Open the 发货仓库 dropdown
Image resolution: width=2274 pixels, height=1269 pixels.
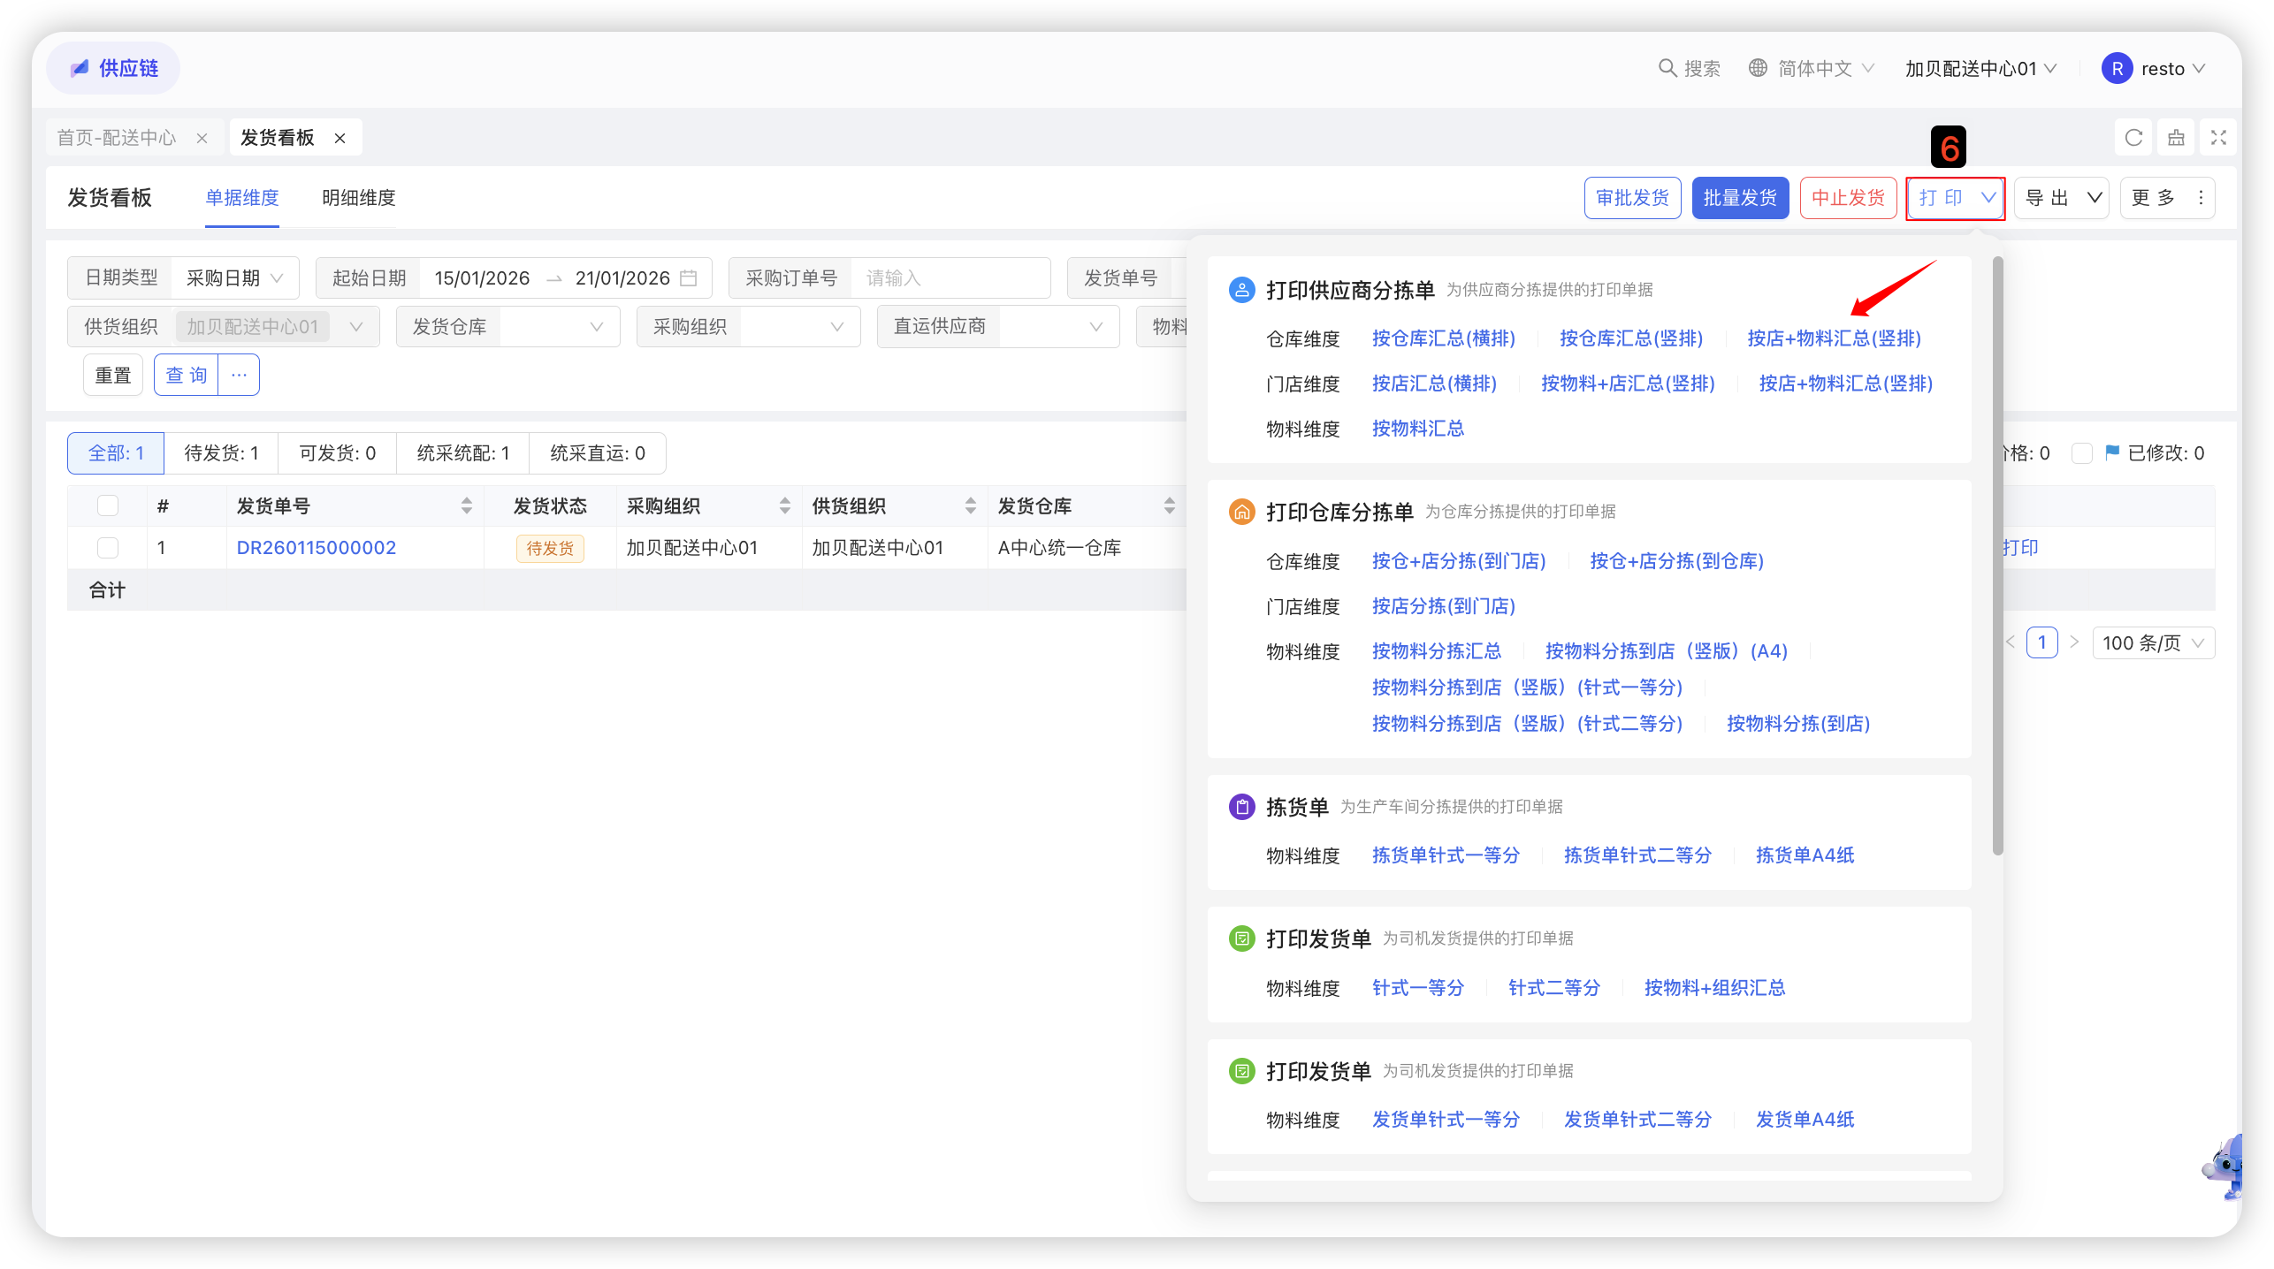pyautogui.click(x=548, y=327)
